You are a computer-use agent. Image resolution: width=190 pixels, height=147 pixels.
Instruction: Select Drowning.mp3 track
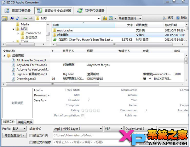coord(26,79)
